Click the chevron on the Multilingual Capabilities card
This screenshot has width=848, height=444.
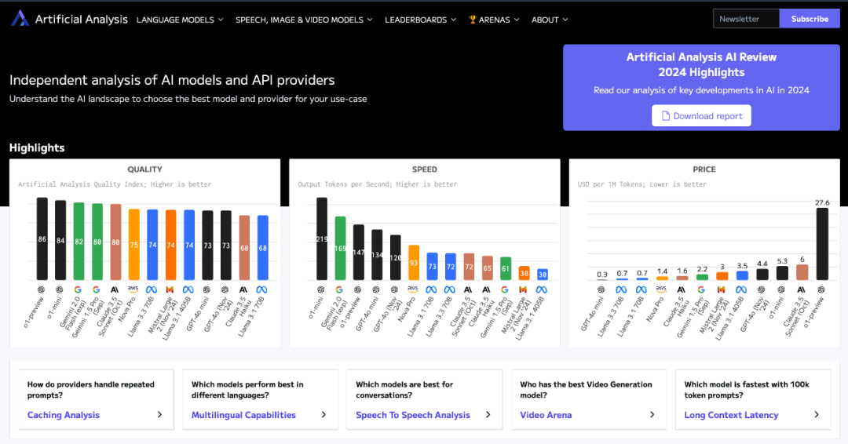[x=324, y=415]
